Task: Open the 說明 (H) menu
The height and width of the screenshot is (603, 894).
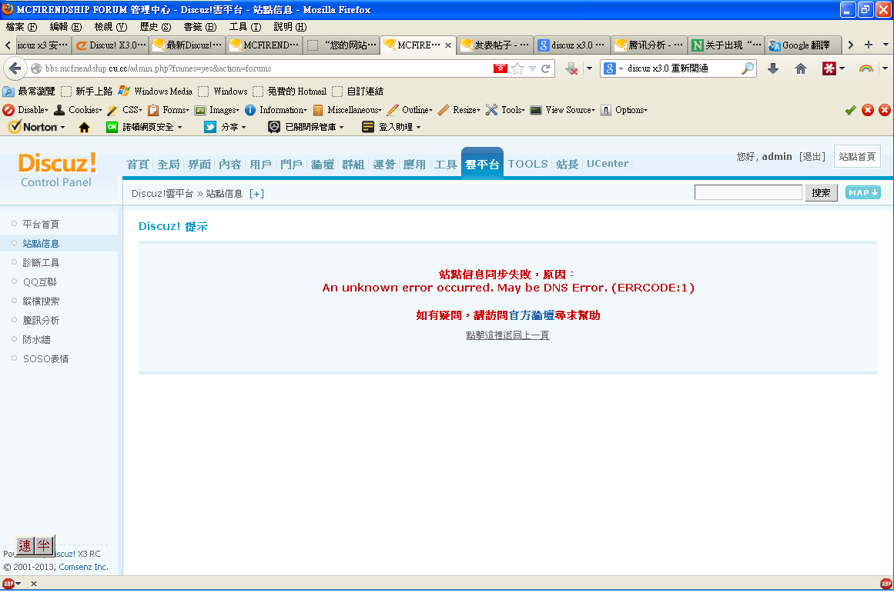Action: pos(290,27)
